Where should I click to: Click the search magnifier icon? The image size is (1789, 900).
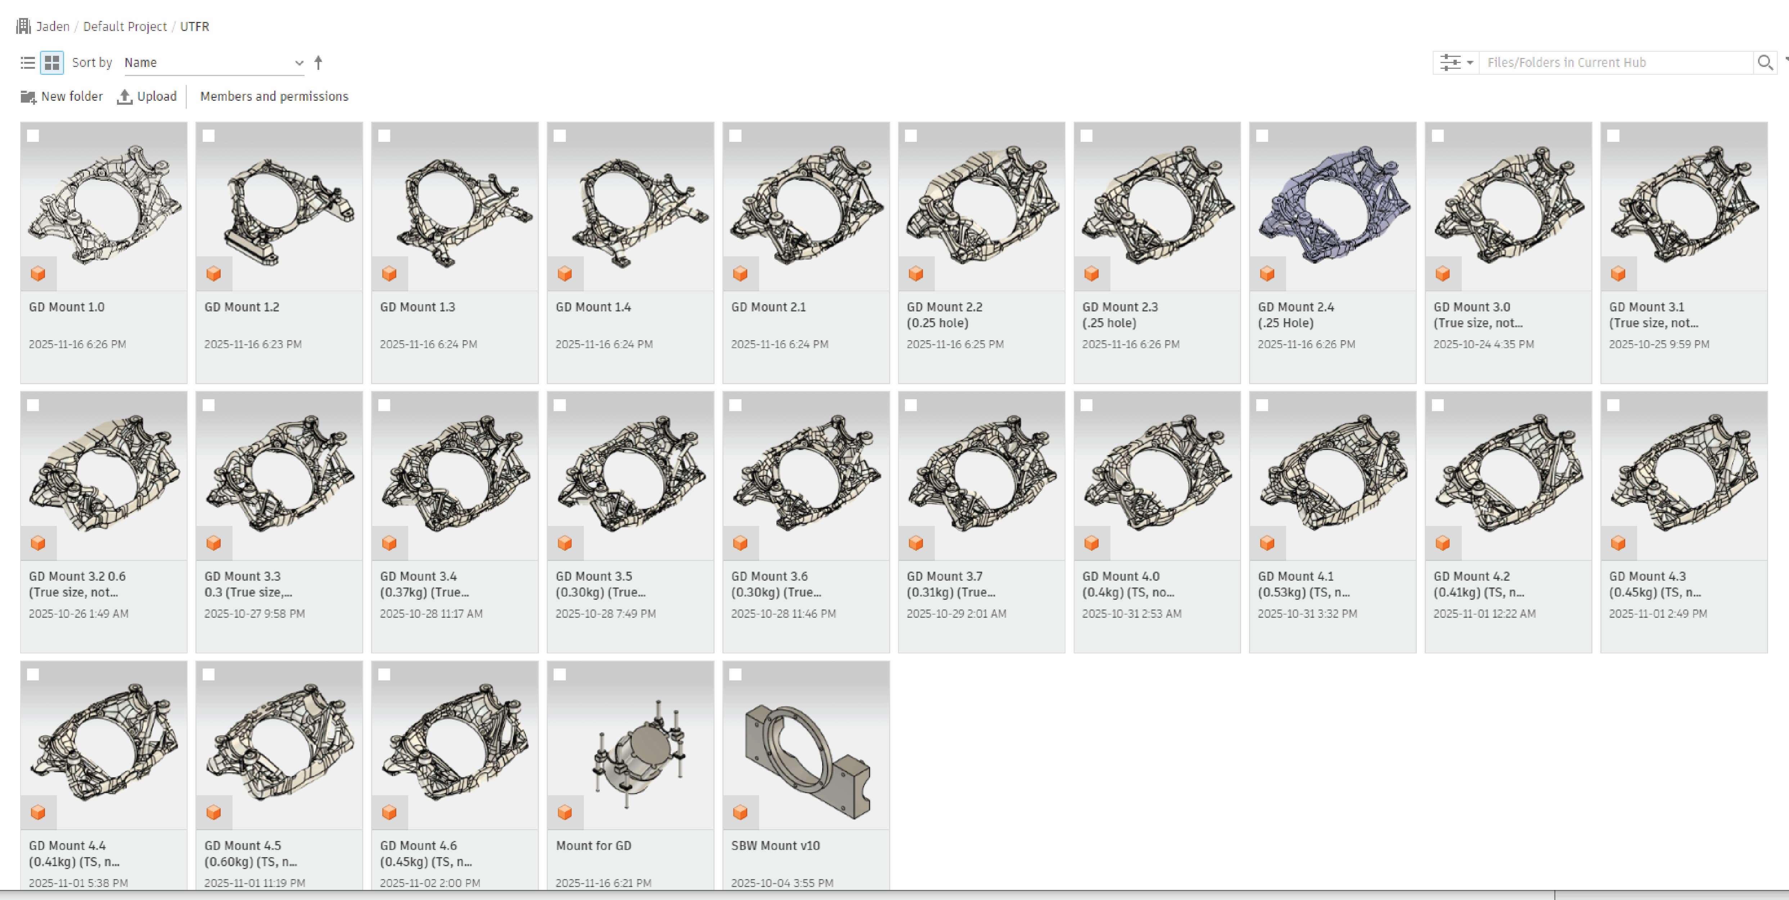[x=1765, y=63]
